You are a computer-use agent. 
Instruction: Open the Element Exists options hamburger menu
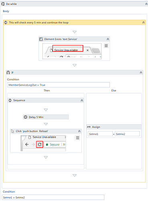[x=106, y=46]
